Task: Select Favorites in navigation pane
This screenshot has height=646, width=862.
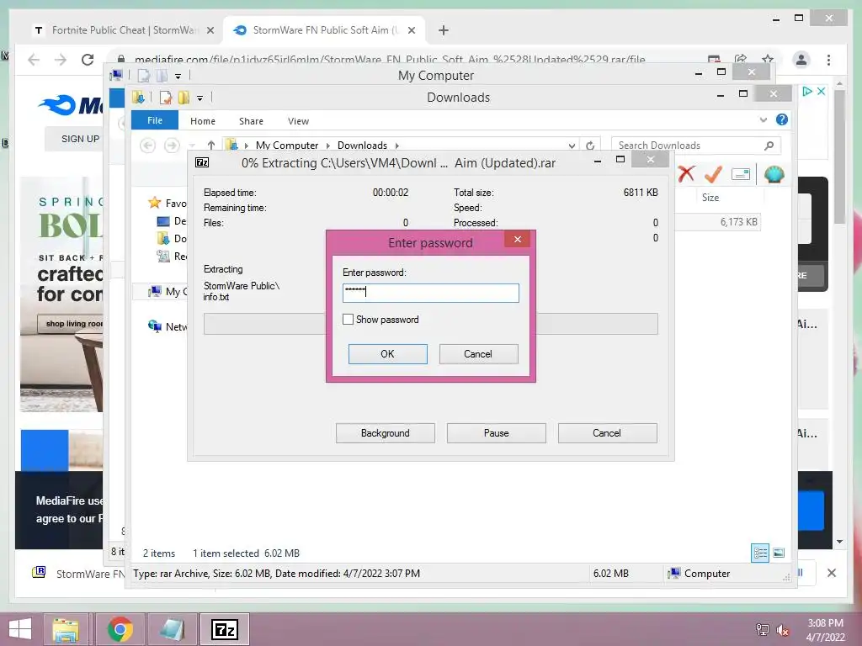Action: (168, 203)
